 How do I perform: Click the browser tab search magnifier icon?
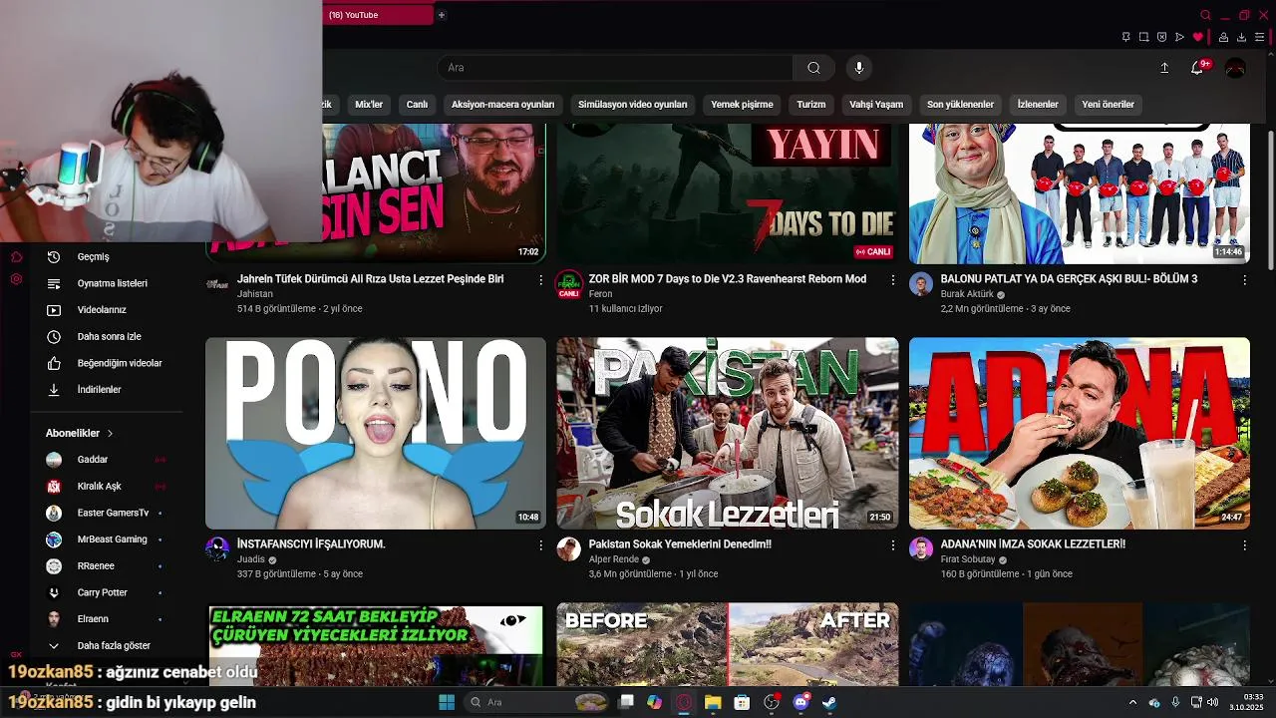coord(1205,15)
